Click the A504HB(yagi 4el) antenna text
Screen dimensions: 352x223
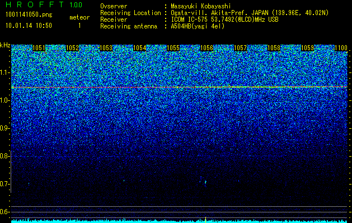tap(198, 26)
